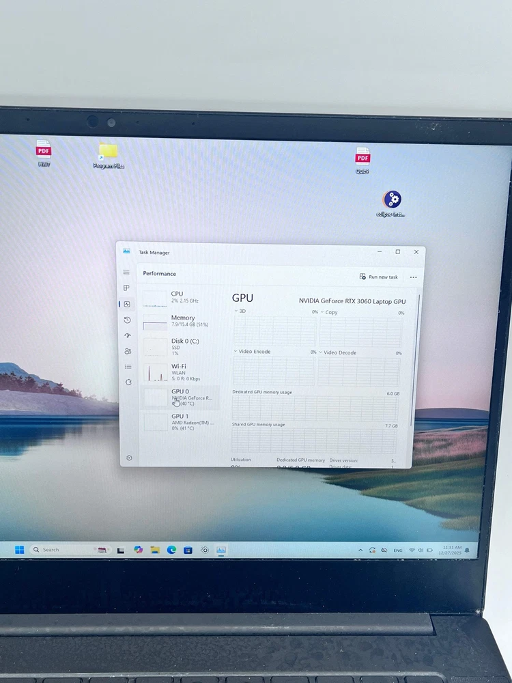Click the Task Manager vertical scrollbar
This screenshot has height=683, width=512.
pyautogui.click(x=417, y=355)
